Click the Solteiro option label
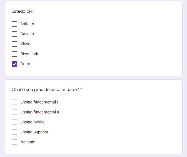Screen dimensions: 187x157 pos(27,24)
